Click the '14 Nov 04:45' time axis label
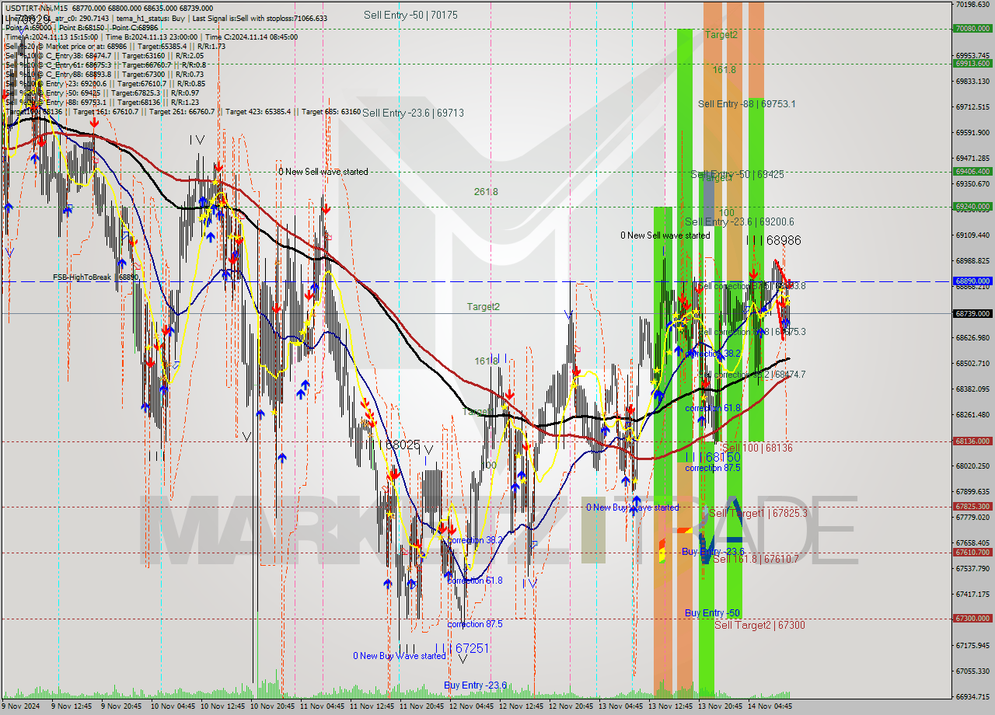Screen dimensions: 995x715 coord(770,706)
